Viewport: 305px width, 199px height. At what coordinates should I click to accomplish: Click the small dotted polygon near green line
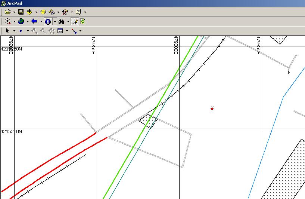[x=148, y=122]
